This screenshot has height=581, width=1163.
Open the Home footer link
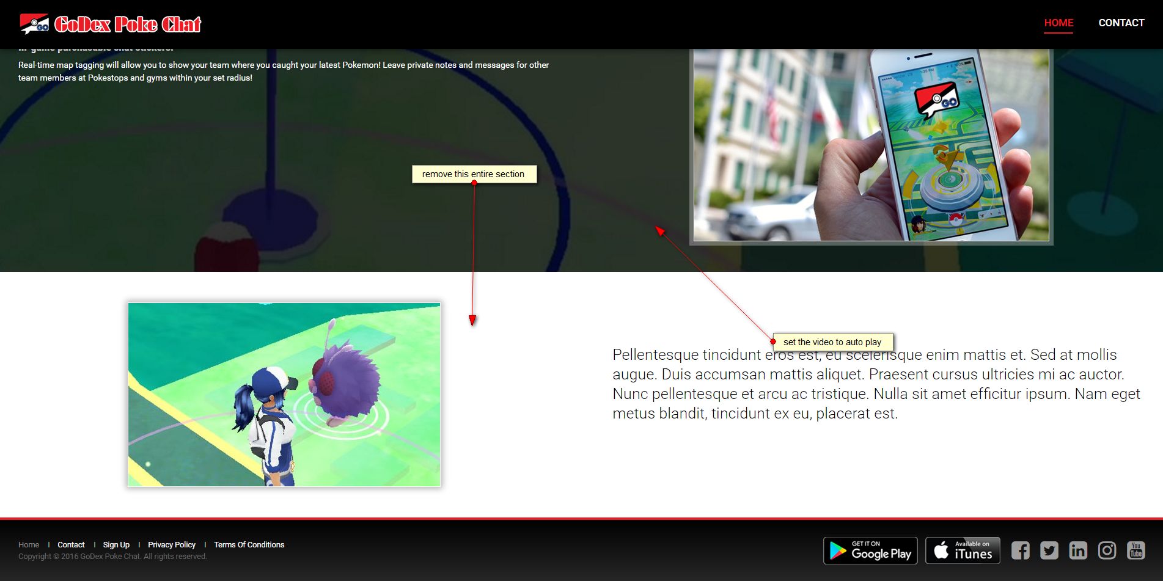(x=29, y=544)
